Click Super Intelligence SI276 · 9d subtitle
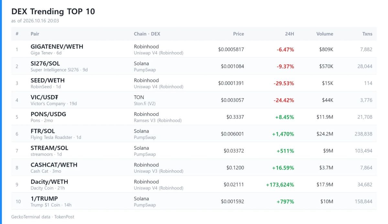 tap(59, 69)
